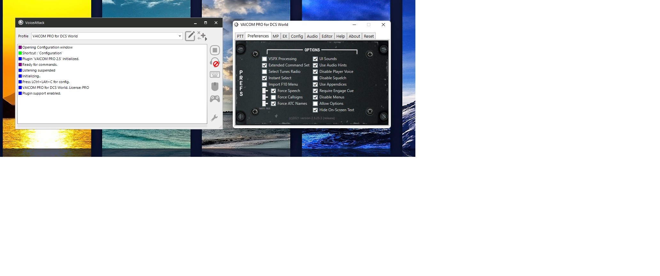Click the Stop Commands square button
The height and width of the screenshot is (276, 660).
215,50
